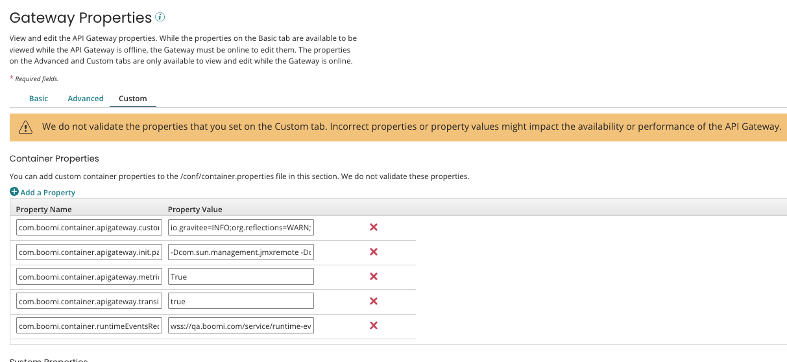787x362 pixels.
Task: Click the plus icon for Add a Property
Action: click(14, 192)
